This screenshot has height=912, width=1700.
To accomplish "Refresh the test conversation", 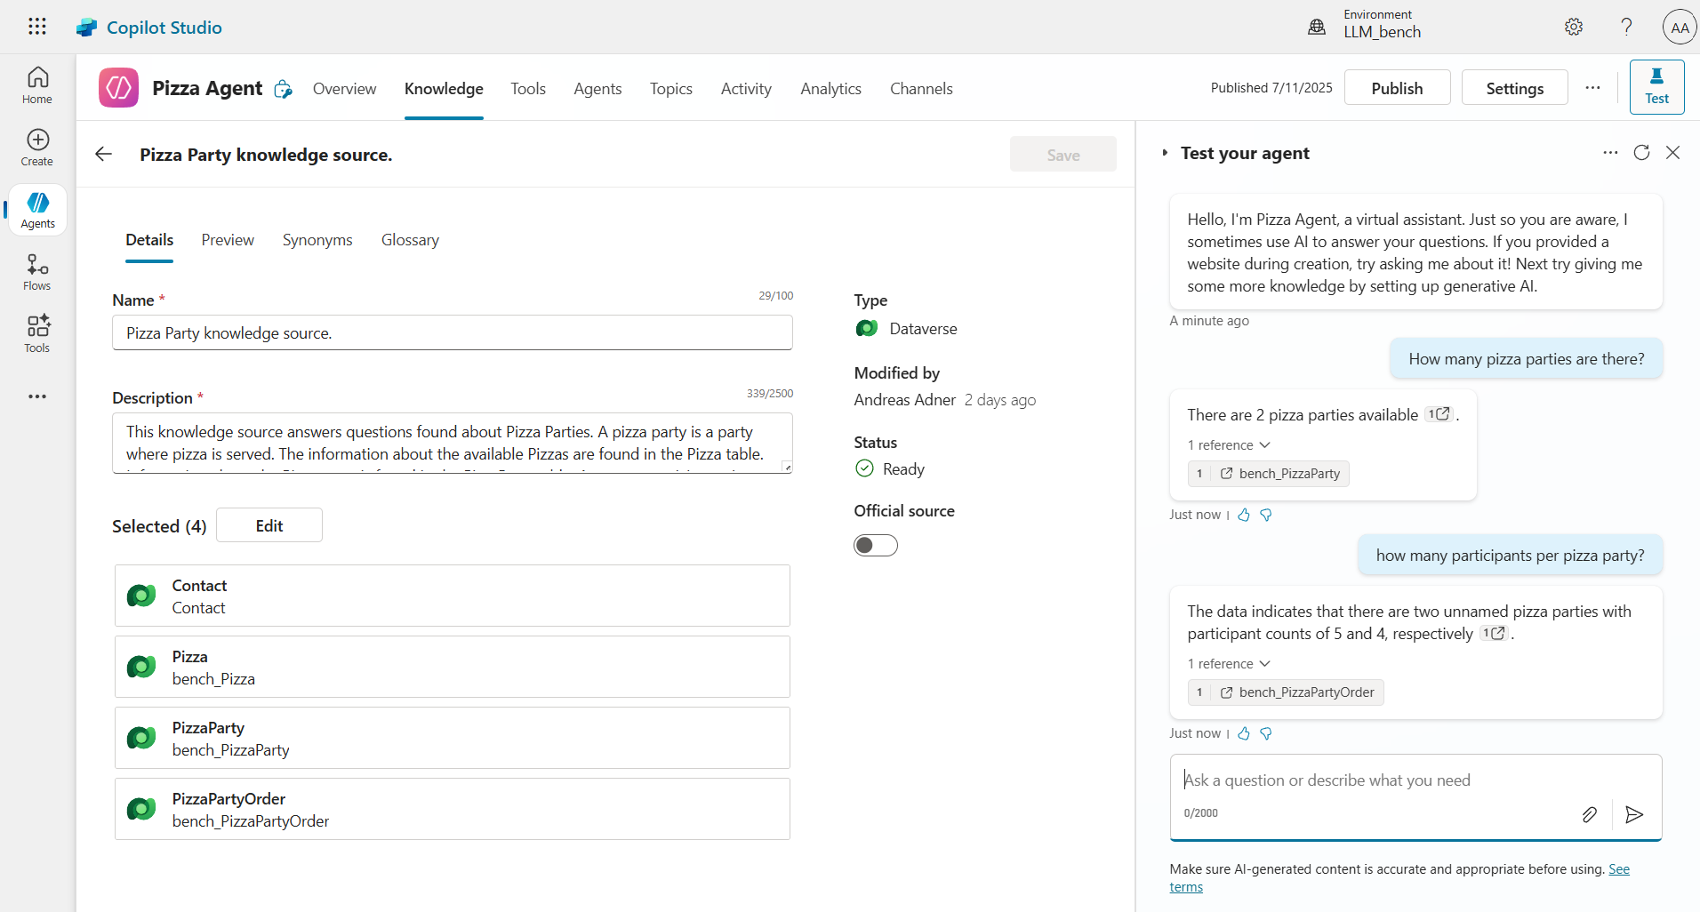I will (1641, 153).
